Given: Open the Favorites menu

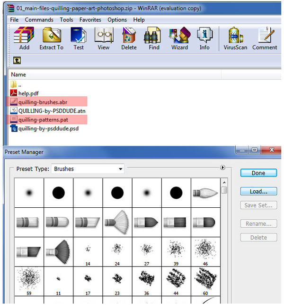Looking at the screenshot, I should pos(90,19).
